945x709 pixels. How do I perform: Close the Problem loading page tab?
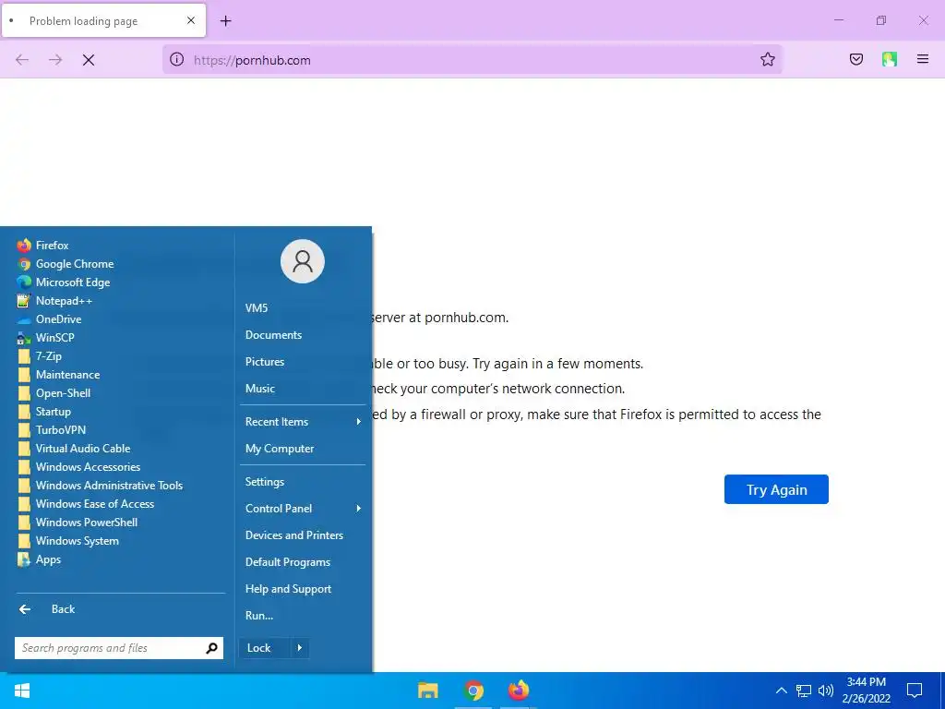tap(191, 20)
